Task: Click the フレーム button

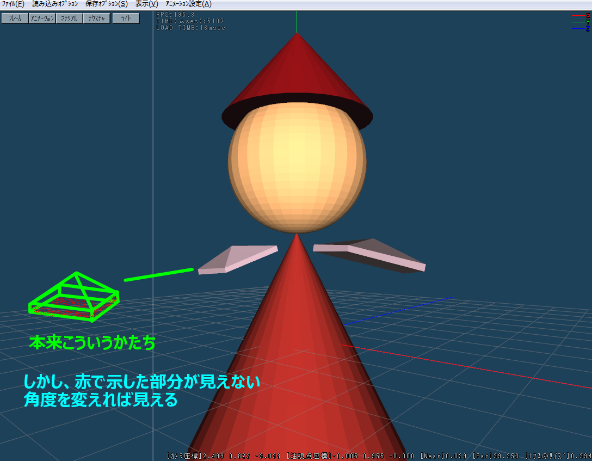Action: click(15, 19)
